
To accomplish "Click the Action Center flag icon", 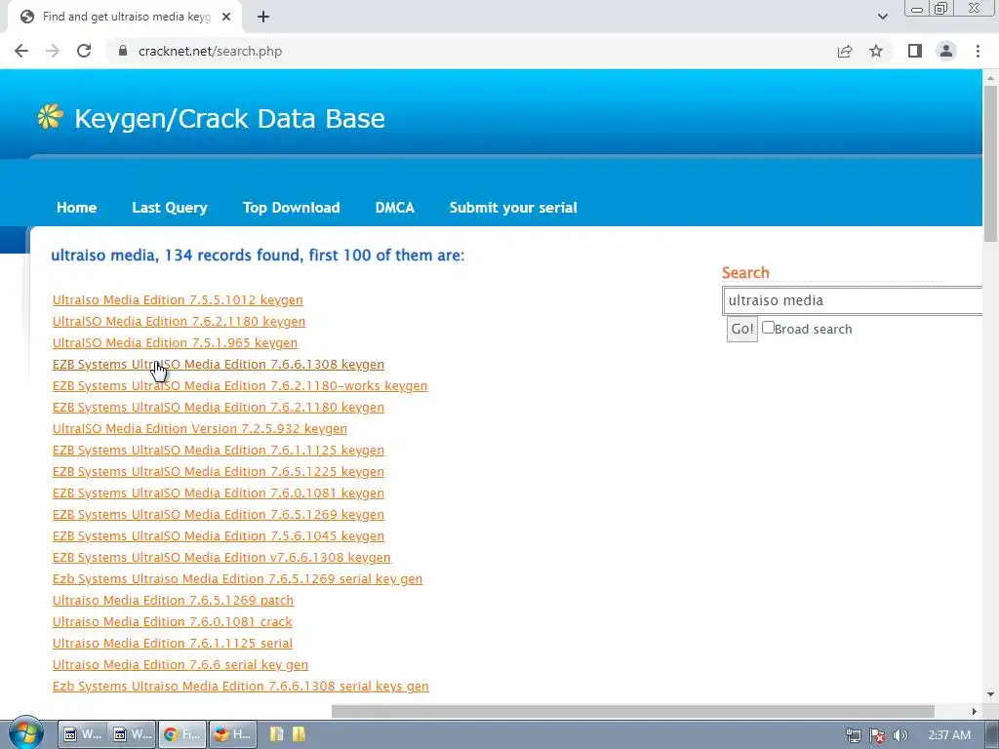I will pos(877,735).
